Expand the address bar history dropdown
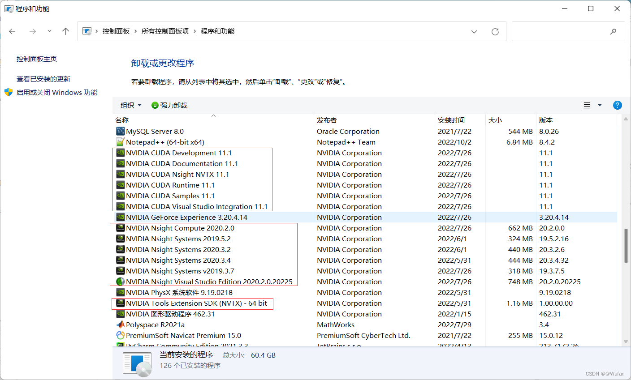631x380 pixels. pos(474,31)
